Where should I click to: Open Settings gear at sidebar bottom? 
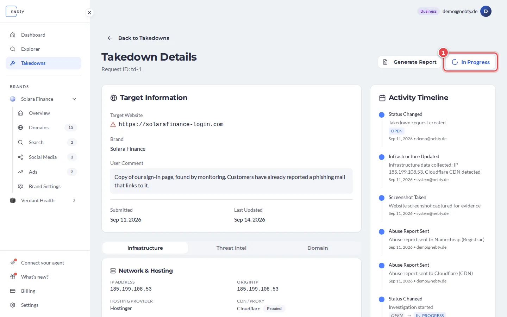coord(13,305)
